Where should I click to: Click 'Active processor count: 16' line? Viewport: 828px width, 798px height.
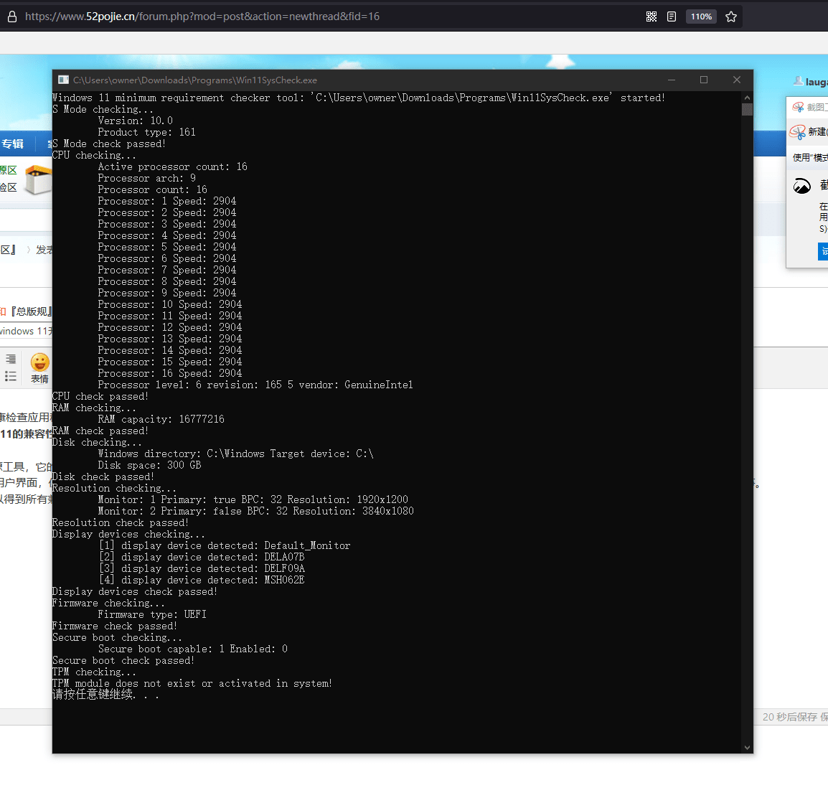pos(172,167)
